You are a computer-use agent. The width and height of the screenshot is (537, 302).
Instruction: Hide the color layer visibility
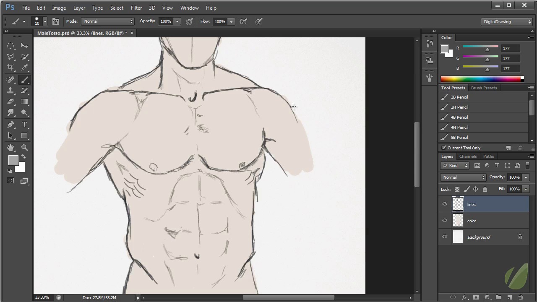[x=445, y=221]
